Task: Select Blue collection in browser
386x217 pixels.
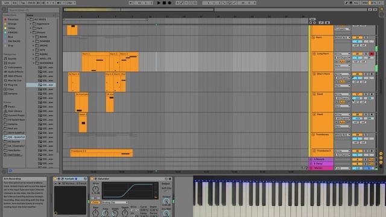Action: 11,37
